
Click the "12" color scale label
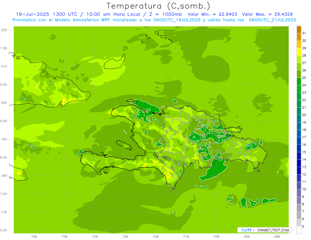tap(304, 174)
